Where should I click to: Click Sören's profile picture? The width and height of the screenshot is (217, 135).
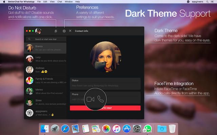pos(29,102)
